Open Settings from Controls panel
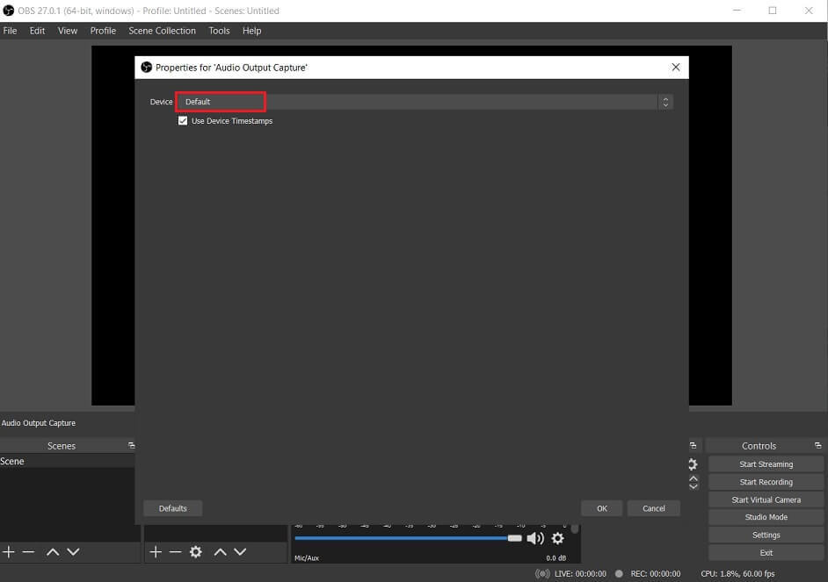This screenshot has height=582, width=828. [766, 535]
